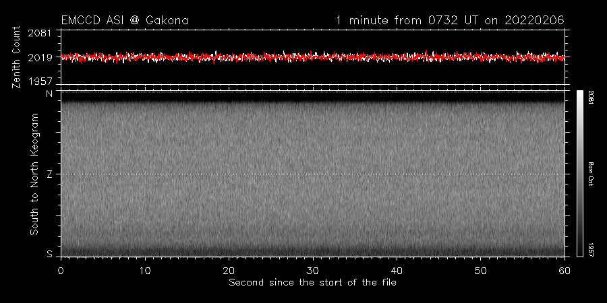
Task: Click the red zenith count time series
Action: 312,57
